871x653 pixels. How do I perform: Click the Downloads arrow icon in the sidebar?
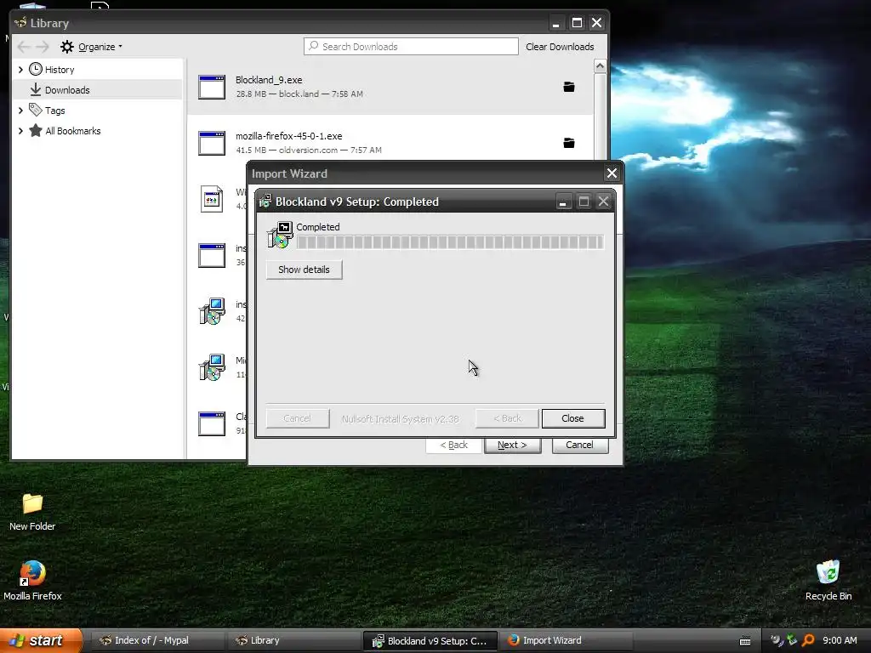(x=36, y=89)
